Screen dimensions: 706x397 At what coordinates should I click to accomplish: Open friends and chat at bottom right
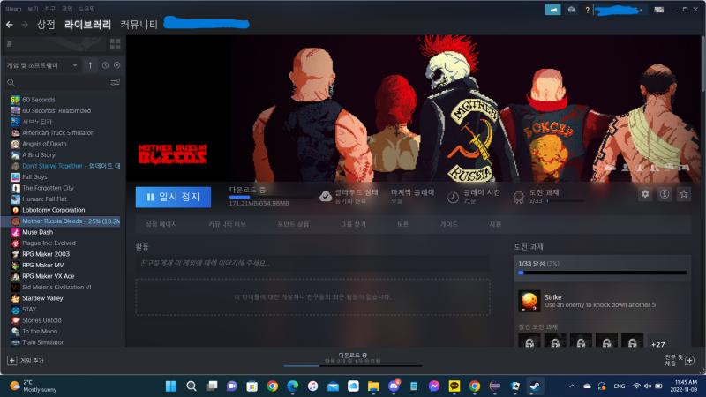tap(680, 360)
